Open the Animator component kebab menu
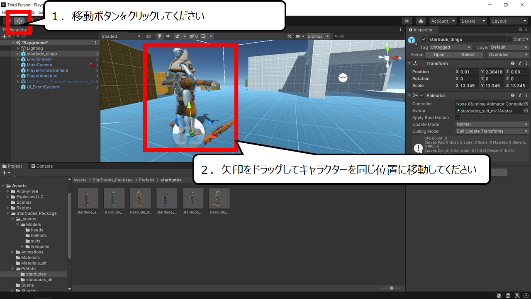 [526, 95]
